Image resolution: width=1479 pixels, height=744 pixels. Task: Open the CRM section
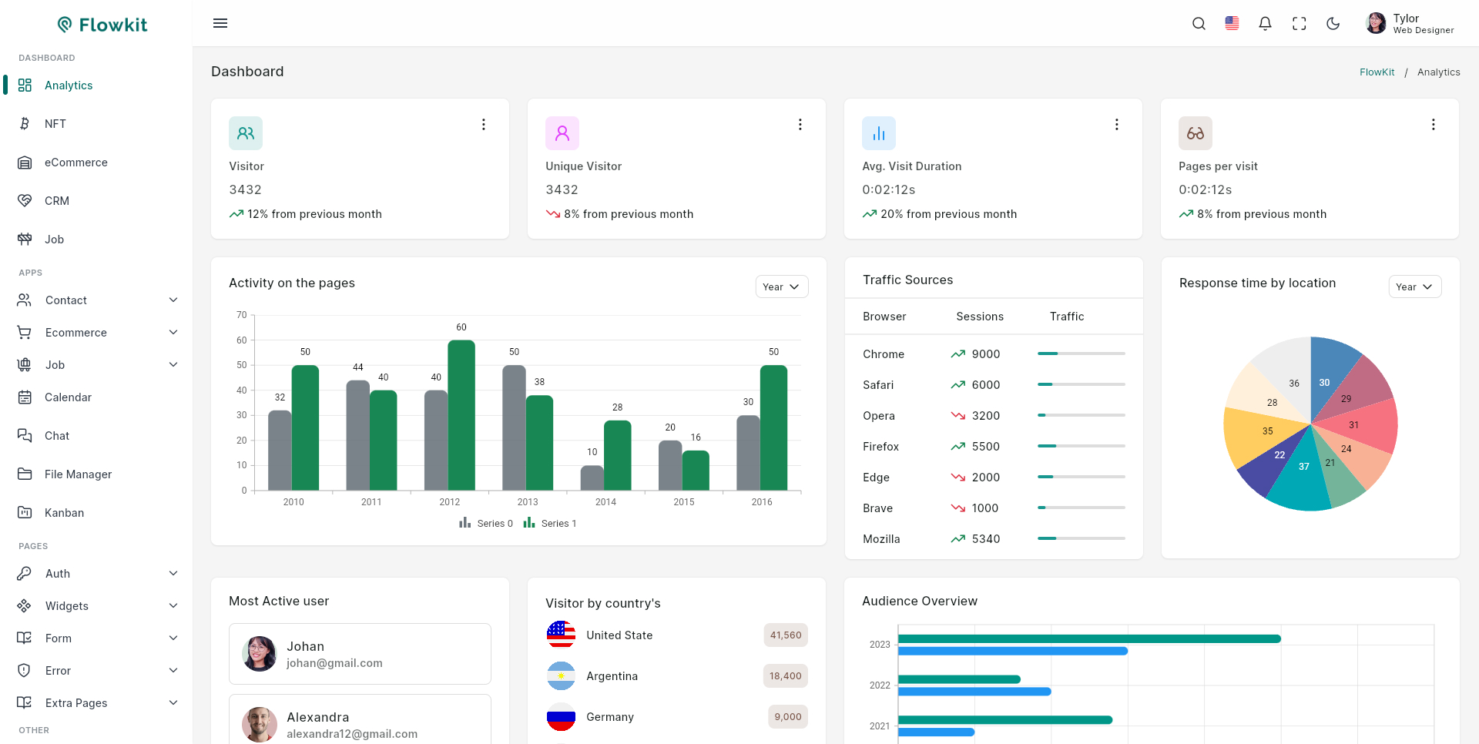tap(57, 200)
